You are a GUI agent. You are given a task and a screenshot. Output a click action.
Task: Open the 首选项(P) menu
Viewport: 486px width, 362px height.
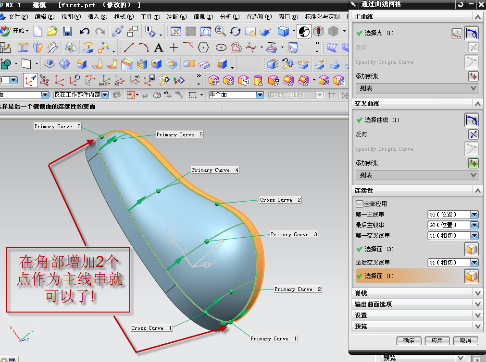[259, 17]
